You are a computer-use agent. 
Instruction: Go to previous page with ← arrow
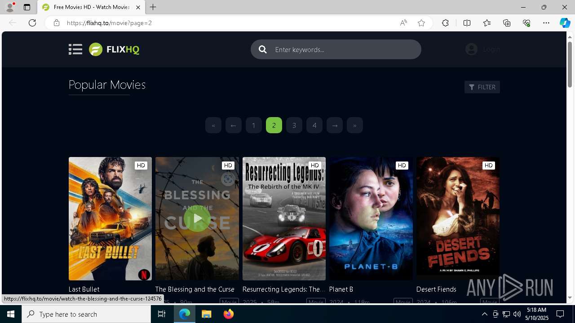point(234,125)
